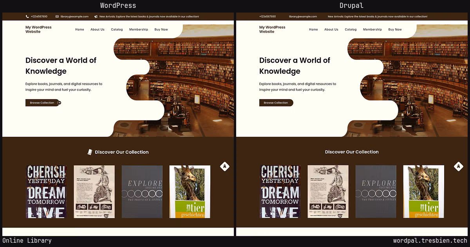Click the Explore books, journals paragraph in WordPress

(x=64, y=87)
